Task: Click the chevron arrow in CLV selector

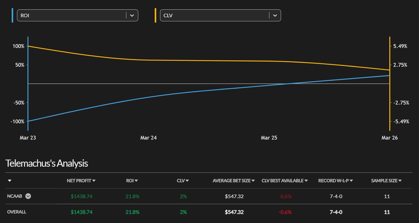Action: [x=275, y=15]
